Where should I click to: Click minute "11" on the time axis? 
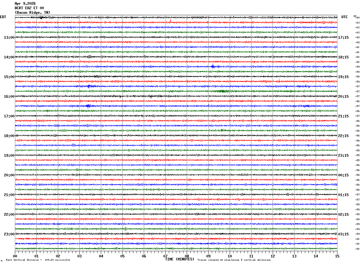(252, 256)
